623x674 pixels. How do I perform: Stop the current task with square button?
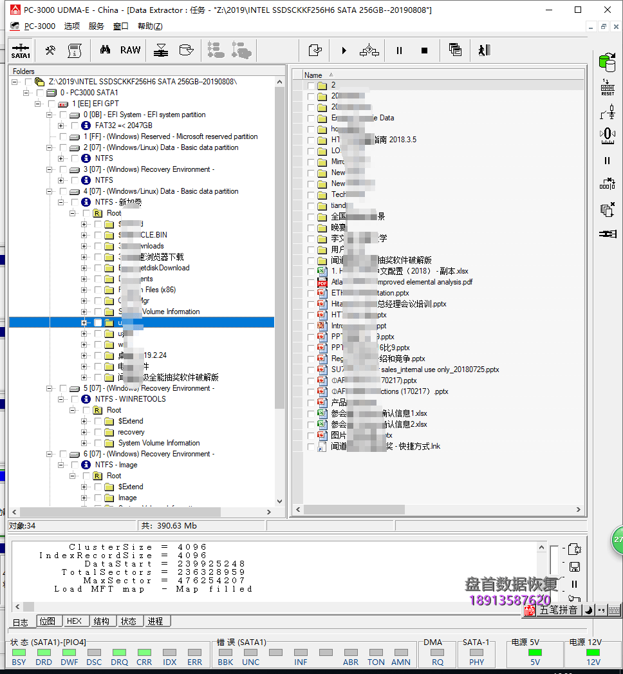[425, 51]
